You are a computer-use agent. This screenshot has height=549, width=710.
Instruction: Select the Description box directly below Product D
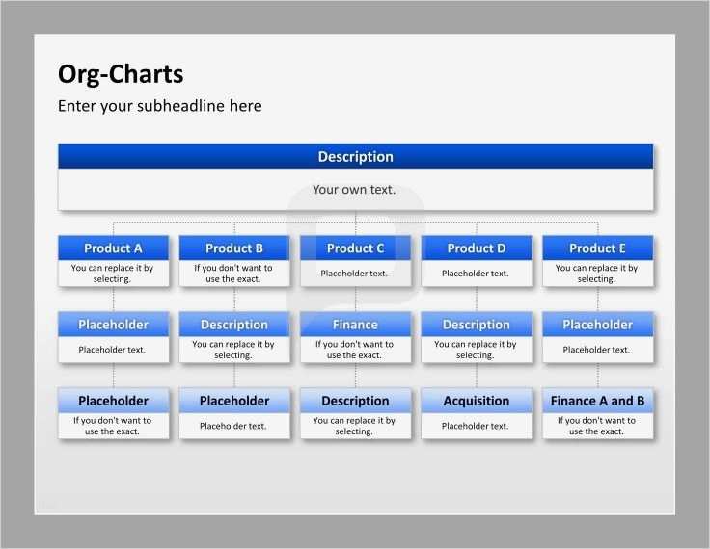click(476, 325)
